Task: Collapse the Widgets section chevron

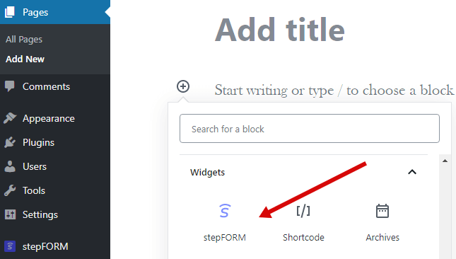Action: (x=412, y=172)
